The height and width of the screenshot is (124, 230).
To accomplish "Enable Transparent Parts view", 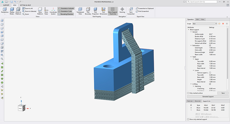I will tap(80, 11).
